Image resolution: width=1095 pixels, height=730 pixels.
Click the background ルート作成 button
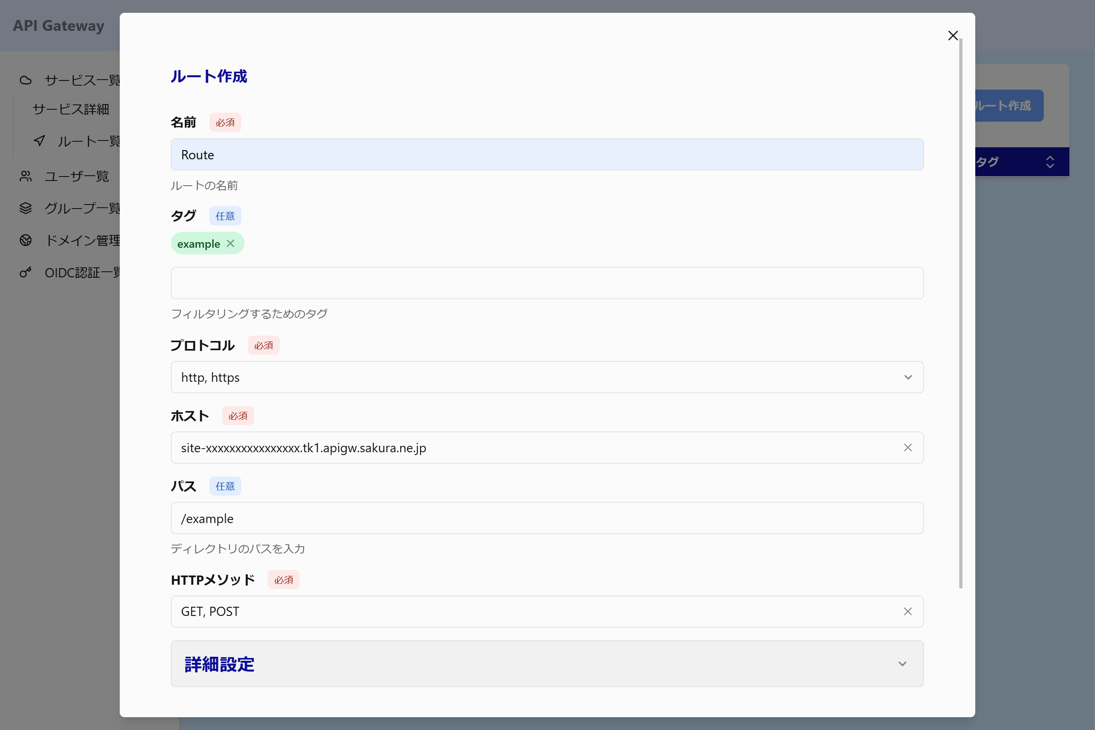pos(1009,106)
